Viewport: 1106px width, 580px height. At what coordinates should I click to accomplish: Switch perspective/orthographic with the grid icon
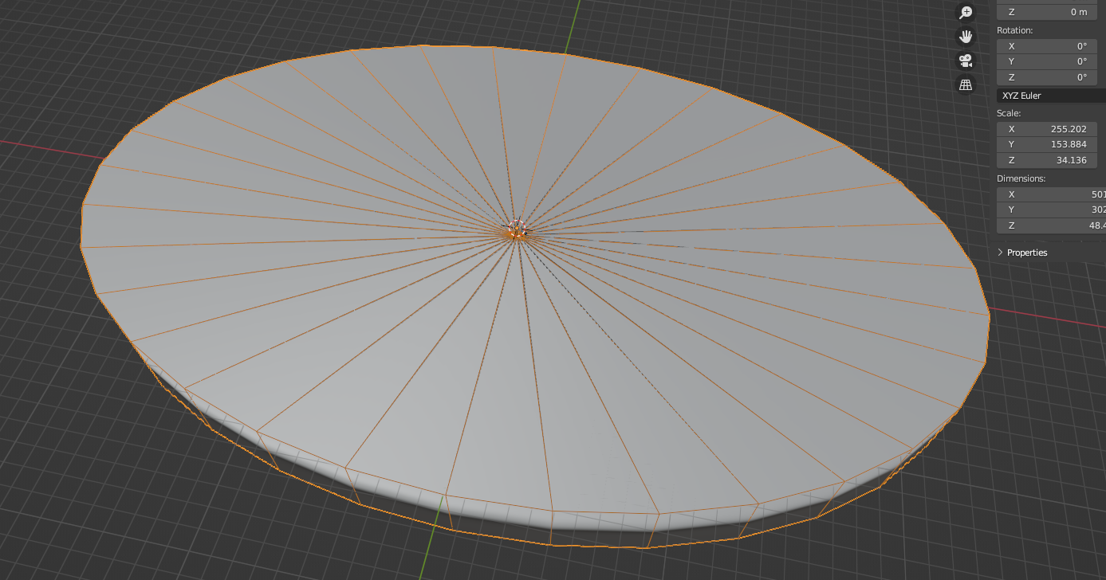(966, 84)
